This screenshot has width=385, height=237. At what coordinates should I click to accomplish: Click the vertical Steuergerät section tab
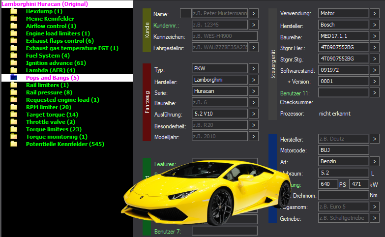(272, 64)
